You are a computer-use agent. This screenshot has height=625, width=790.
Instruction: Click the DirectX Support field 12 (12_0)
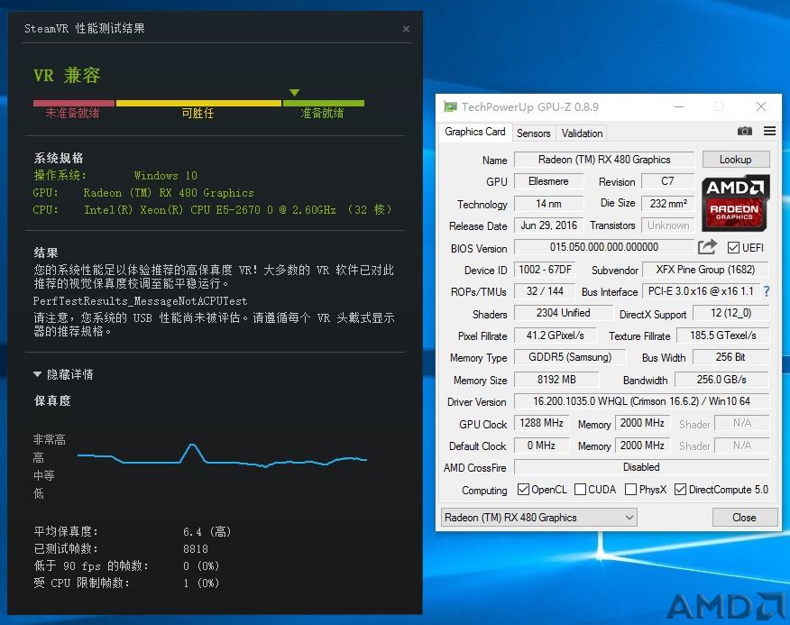click(731, 313)
